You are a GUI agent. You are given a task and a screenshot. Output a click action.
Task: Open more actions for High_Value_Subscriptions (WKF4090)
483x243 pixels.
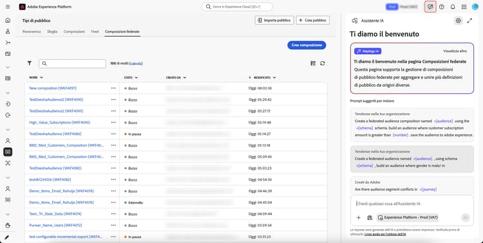pos(113,122)
